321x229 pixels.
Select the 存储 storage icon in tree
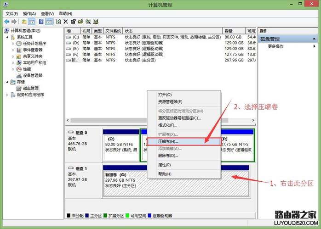(13, 82)
